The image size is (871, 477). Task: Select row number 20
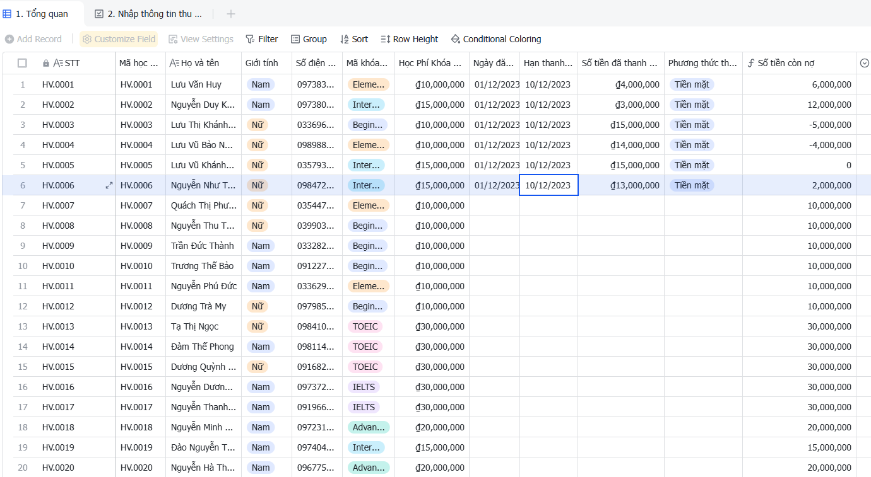(23, 468)
